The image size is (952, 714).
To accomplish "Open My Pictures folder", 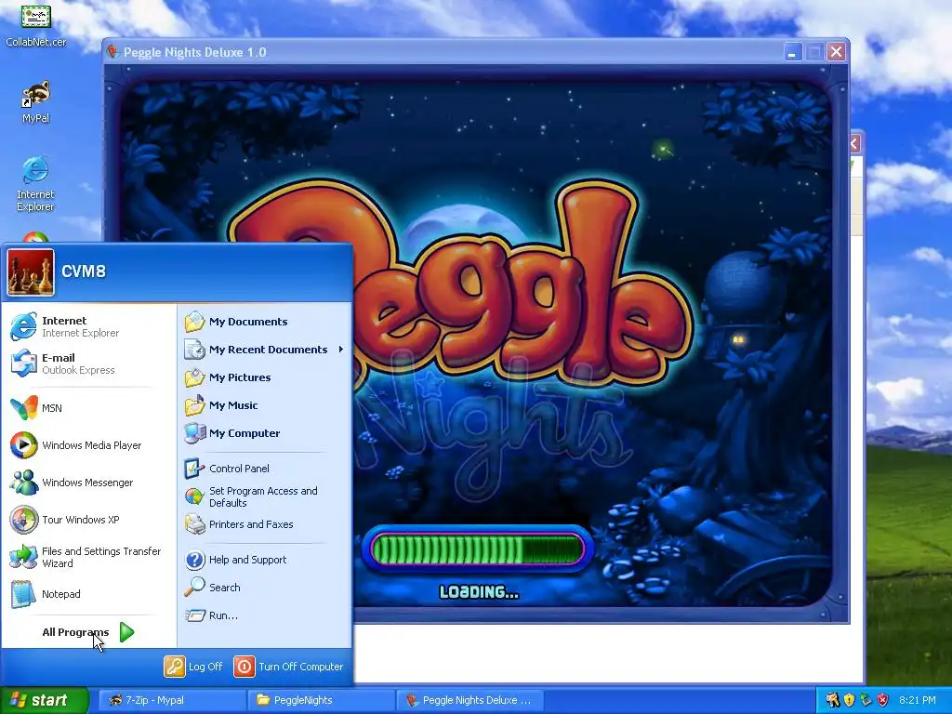I will 265,377.
